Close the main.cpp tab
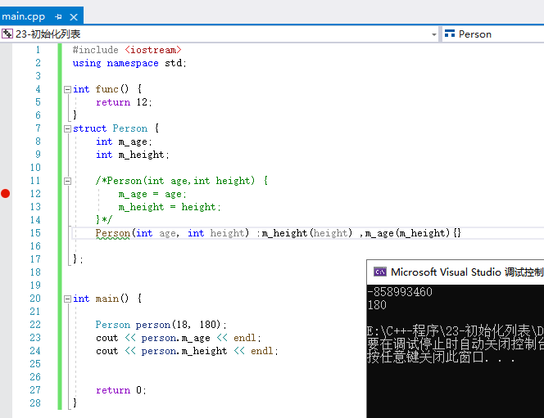 pos(74,17)
